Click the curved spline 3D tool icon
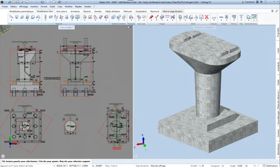The width and height of the screenshot is (280, 167). click(56, 17)
